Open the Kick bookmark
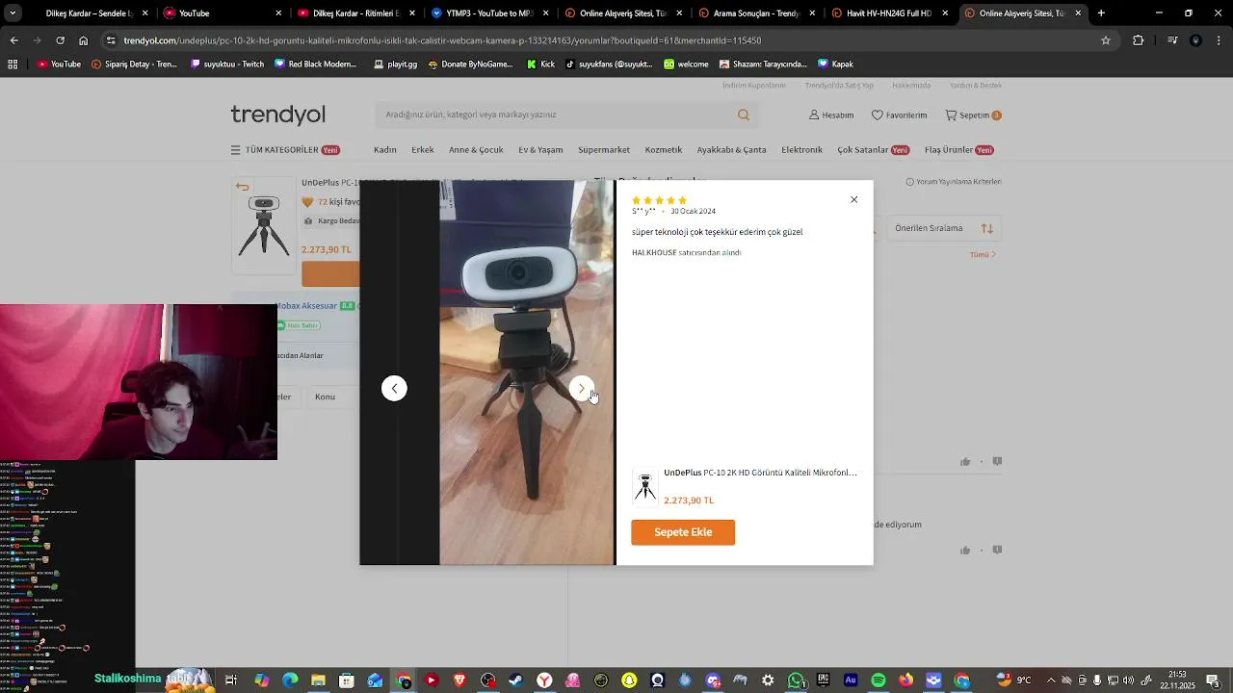 (x=540, y=64)
